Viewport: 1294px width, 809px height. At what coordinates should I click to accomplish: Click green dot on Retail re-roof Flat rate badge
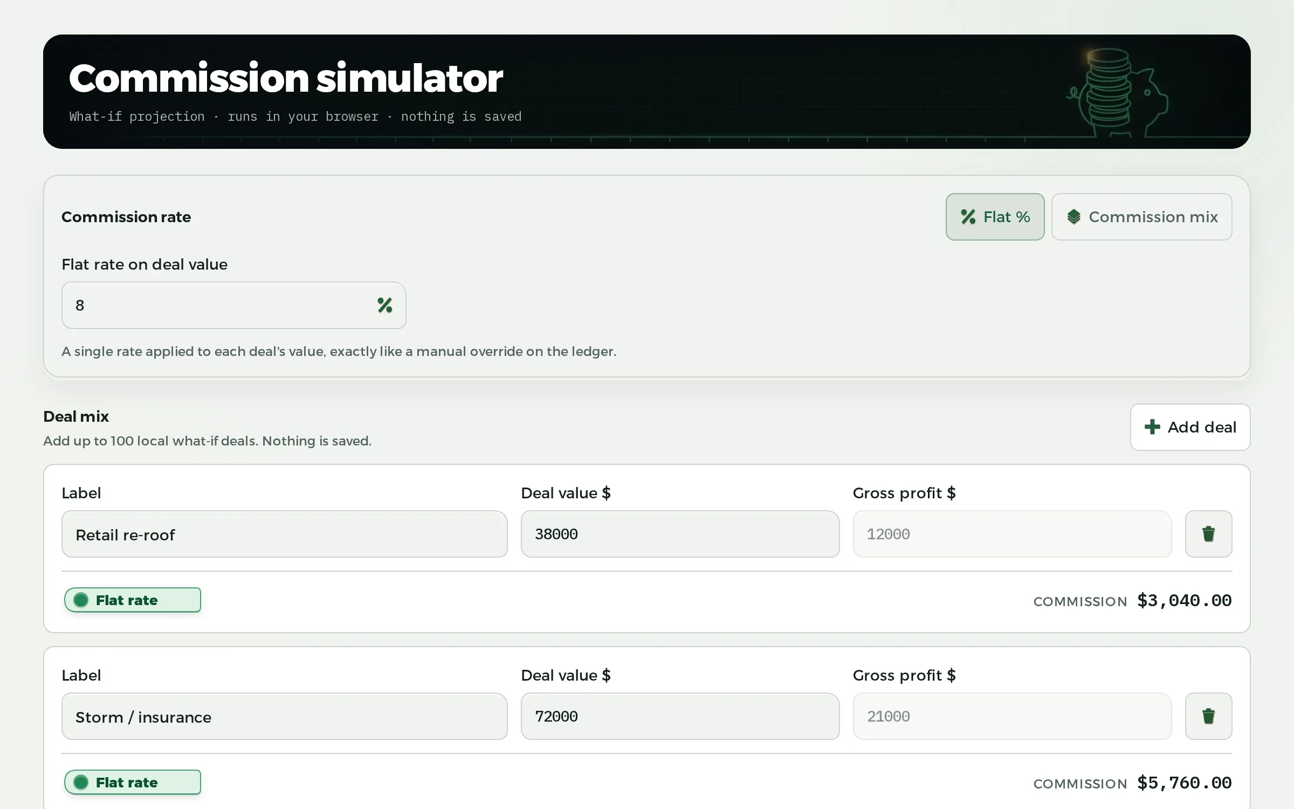[x=81, y=600]
